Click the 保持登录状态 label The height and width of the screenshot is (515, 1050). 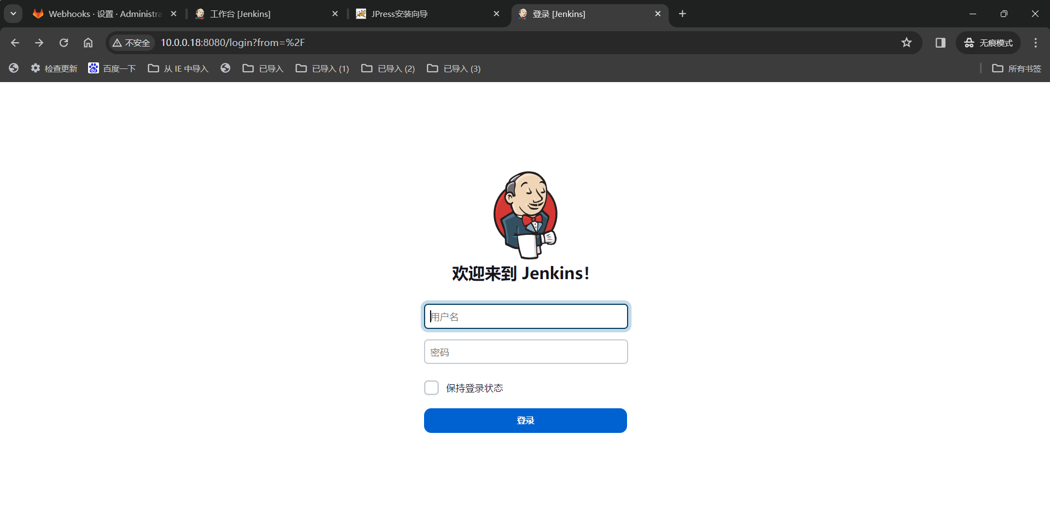click(x=474, y=388)
